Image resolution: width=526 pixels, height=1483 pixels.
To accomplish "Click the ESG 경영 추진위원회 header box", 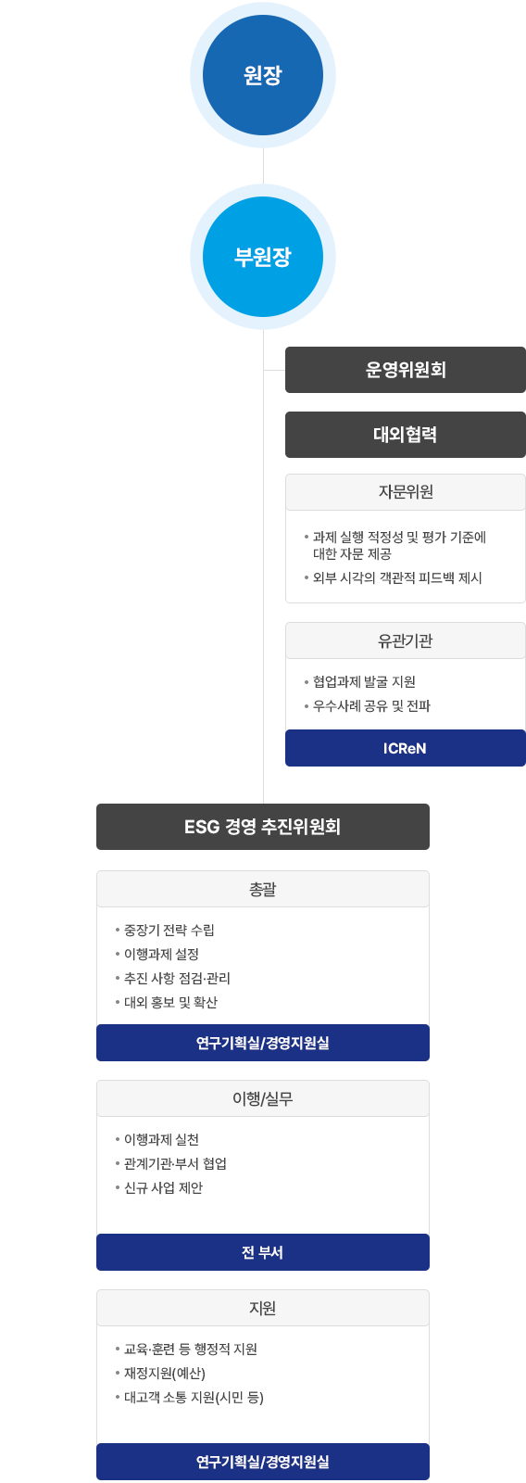I will click(x=263, y=827).
